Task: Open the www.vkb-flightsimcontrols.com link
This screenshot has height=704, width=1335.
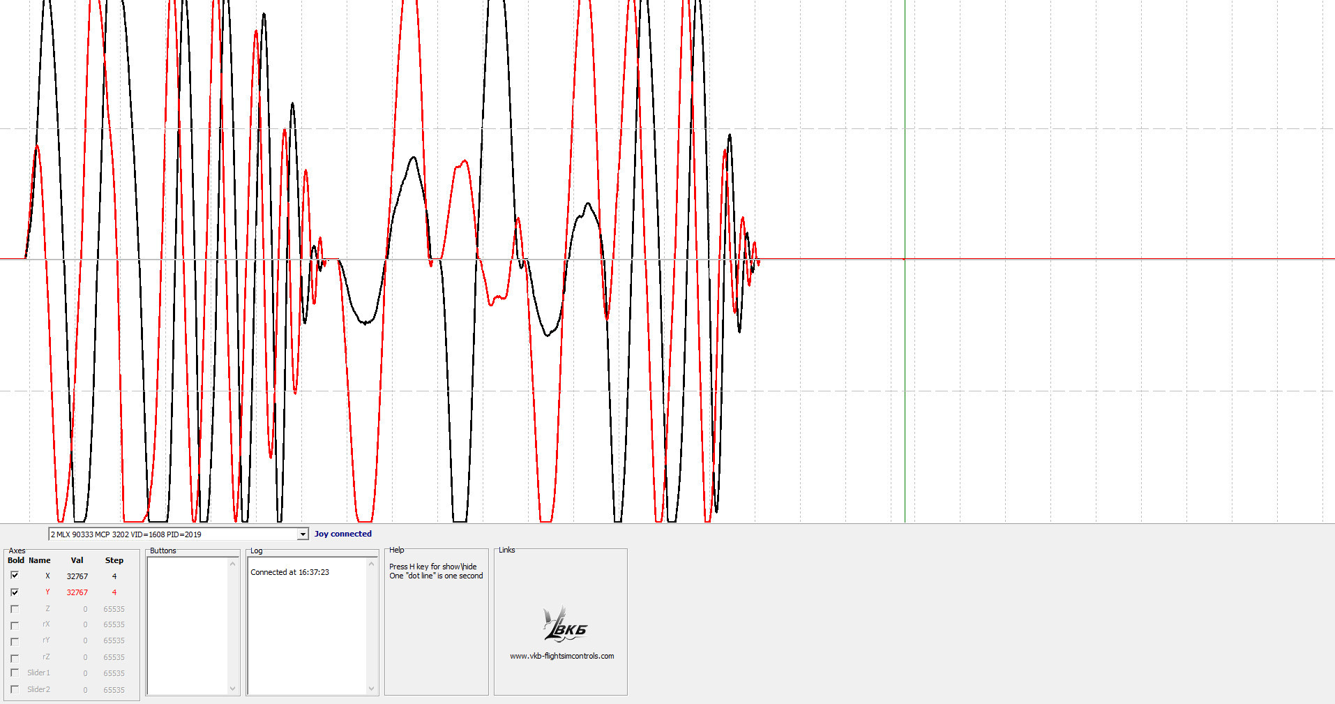Action: pyautogui.click(x=562, y=656)
